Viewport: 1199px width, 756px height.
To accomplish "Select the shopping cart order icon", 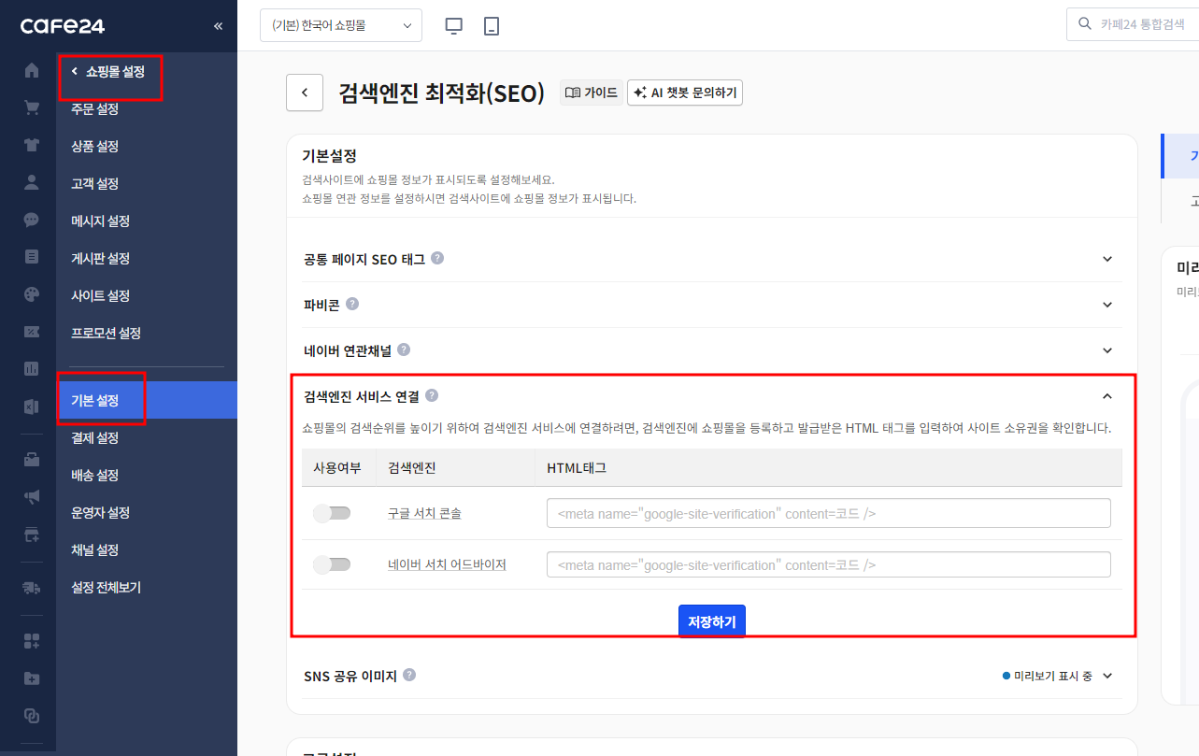I will [x=31, y=107].
